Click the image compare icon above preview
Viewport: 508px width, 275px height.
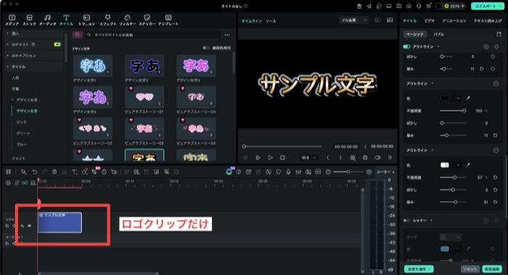click(x=390, y=20)
